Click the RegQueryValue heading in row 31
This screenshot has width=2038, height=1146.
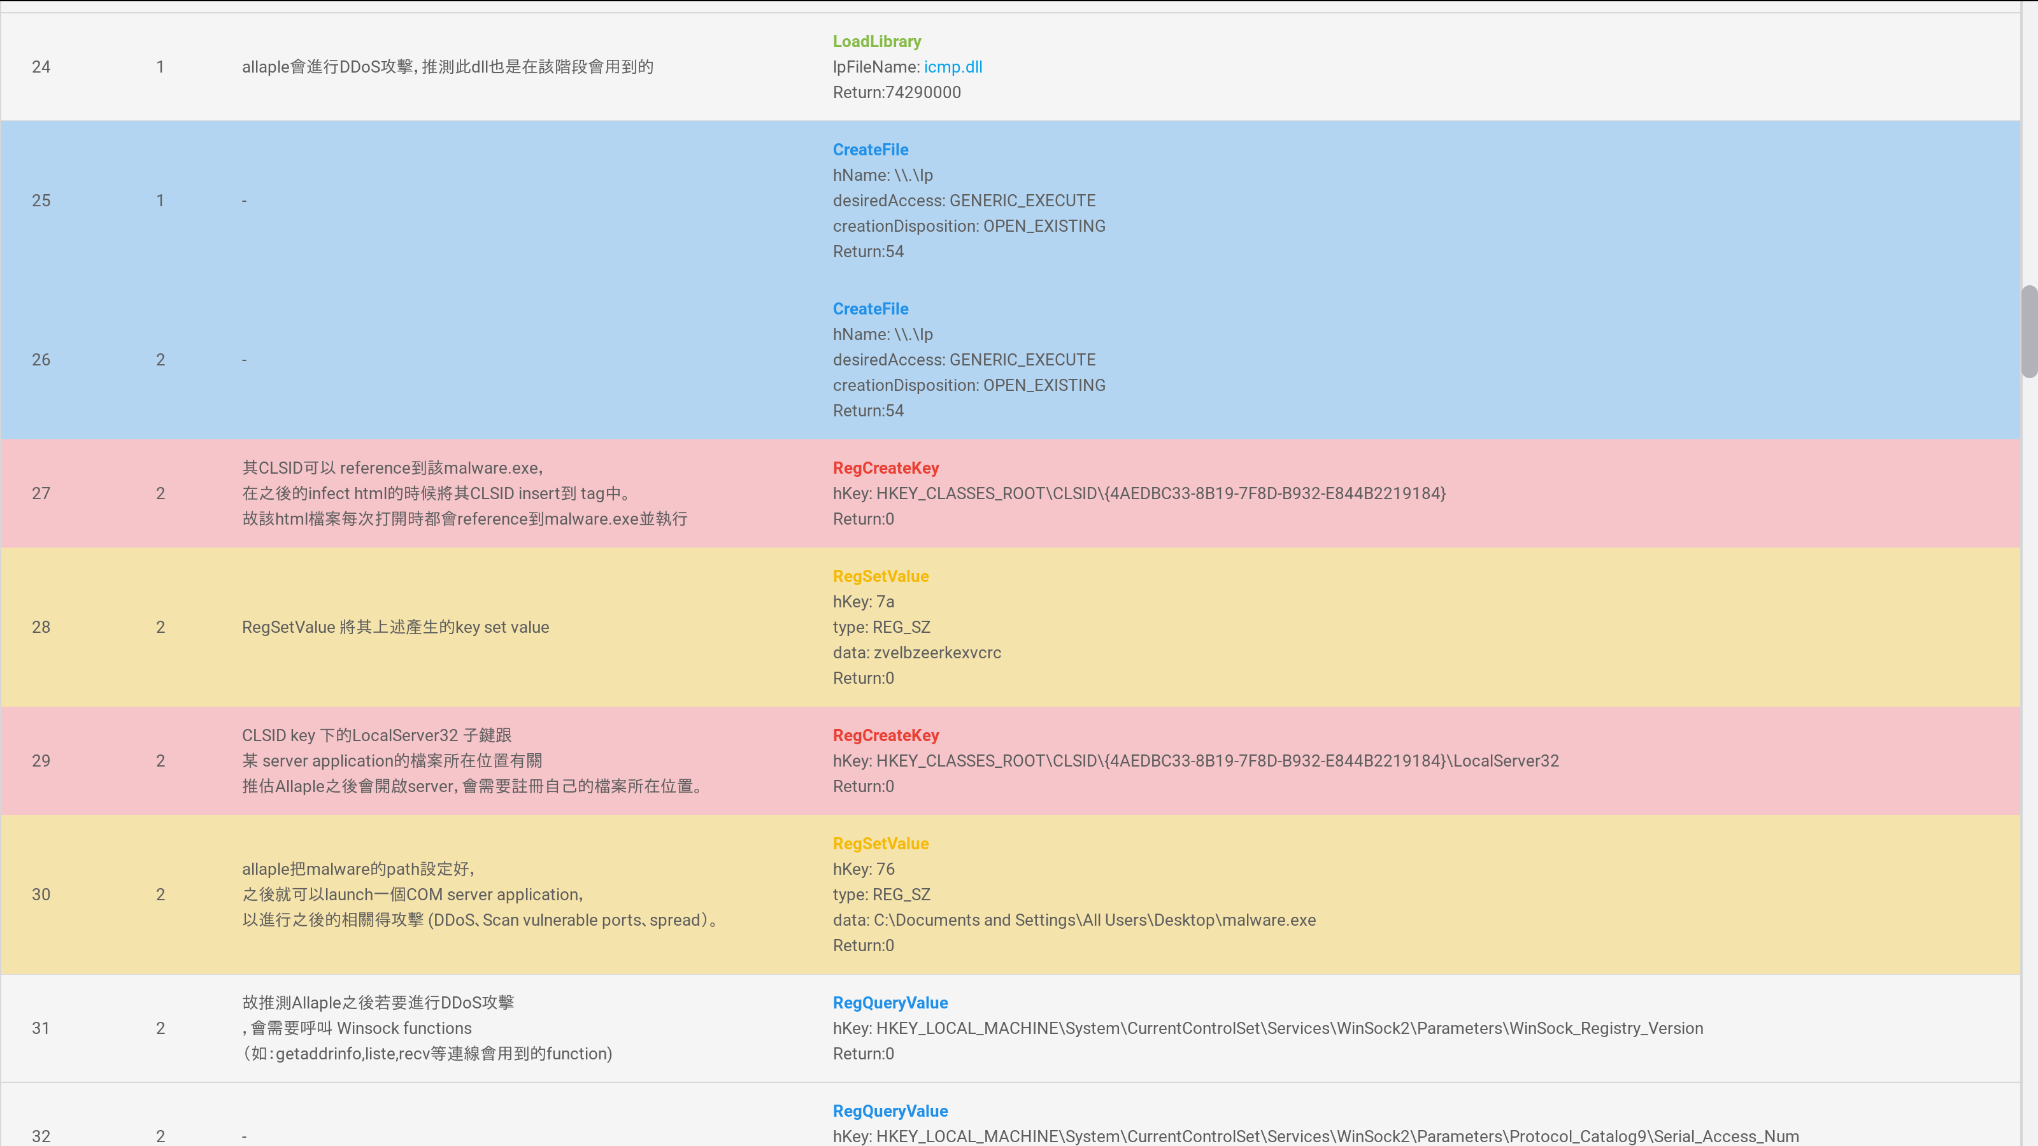[890, 1002]
